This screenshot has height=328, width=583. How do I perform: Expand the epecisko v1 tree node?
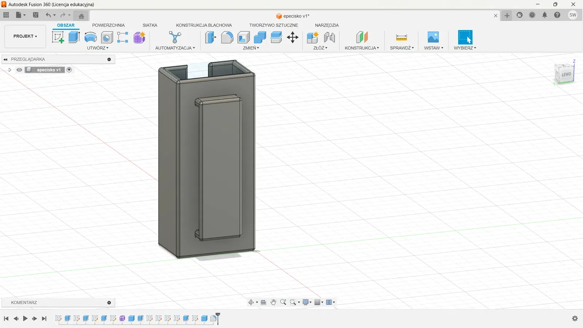(x=10, y=70)
